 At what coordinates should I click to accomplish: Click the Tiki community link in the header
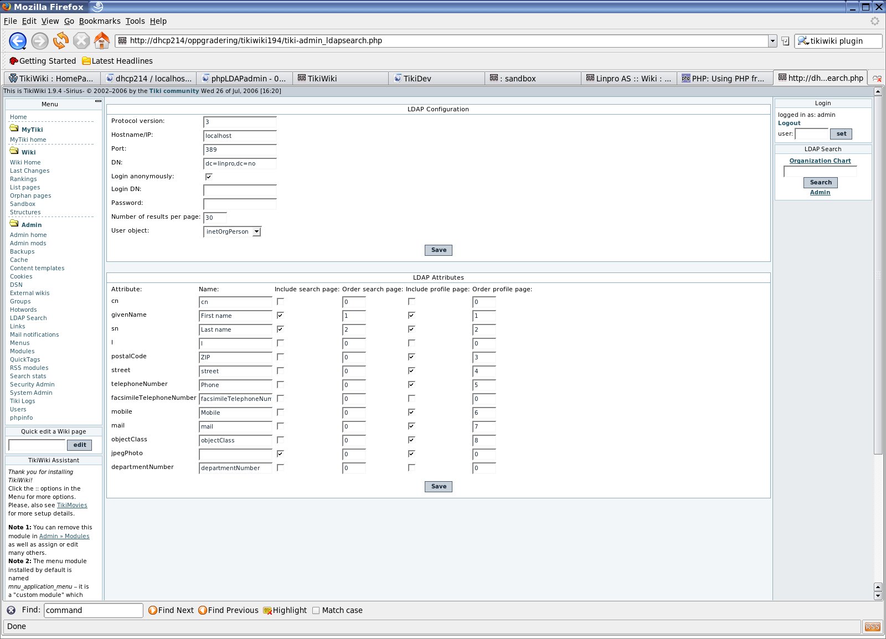(174, 91)
